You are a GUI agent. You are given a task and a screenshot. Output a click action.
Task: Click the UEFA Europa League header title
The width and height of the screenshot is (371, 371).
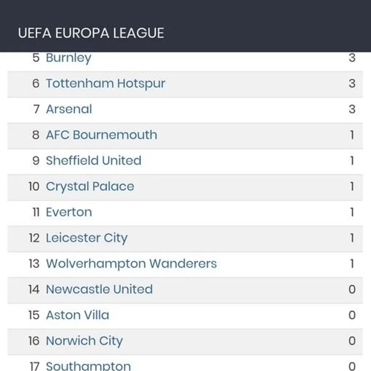pos(91,33)
